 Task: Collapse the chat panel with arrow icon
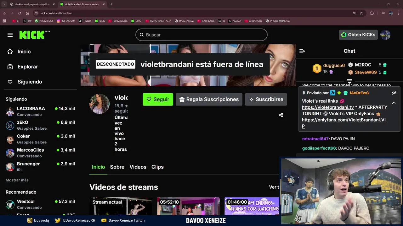point(302,51)
